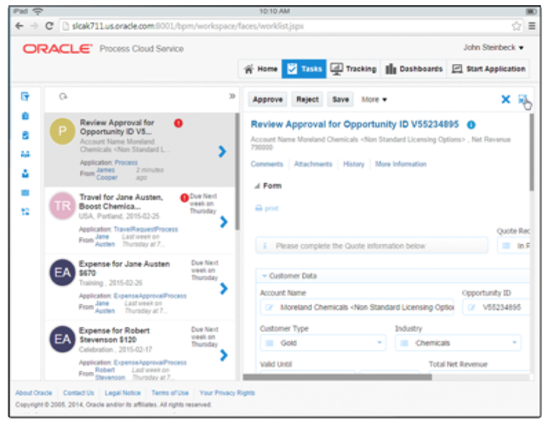This screenshot has width=548, height=421.
Task: Click the browser forward arrow
Action: (34, 26)
